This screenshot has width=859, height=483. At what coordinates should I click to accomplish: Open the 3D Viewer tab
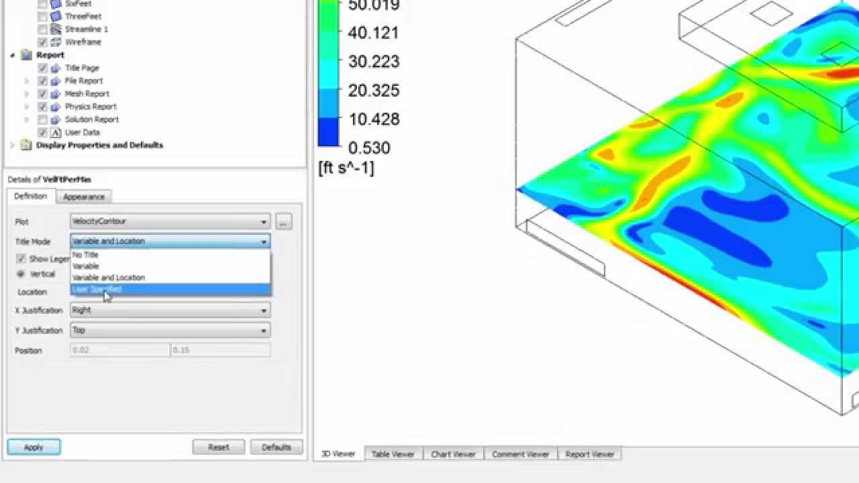tap(338, 454)
